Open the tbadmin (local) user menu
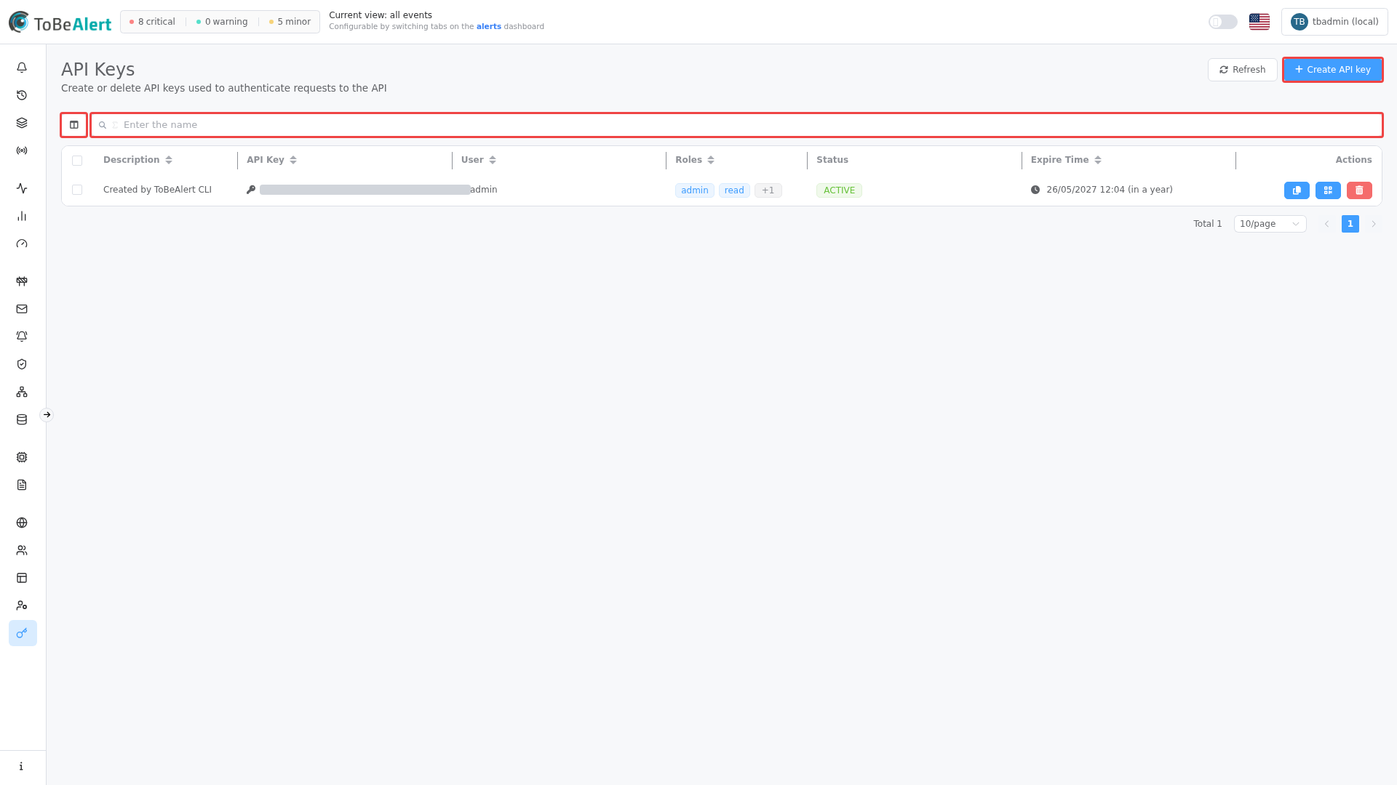The width and height of the screenshot is (1397, 785). tap(1334, 22)
